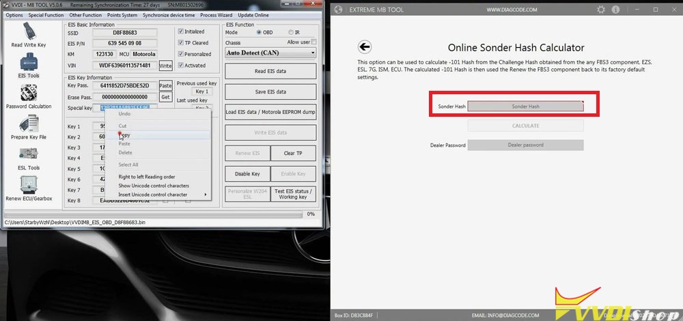Open the Other Function menu

[x=85, y=15]
